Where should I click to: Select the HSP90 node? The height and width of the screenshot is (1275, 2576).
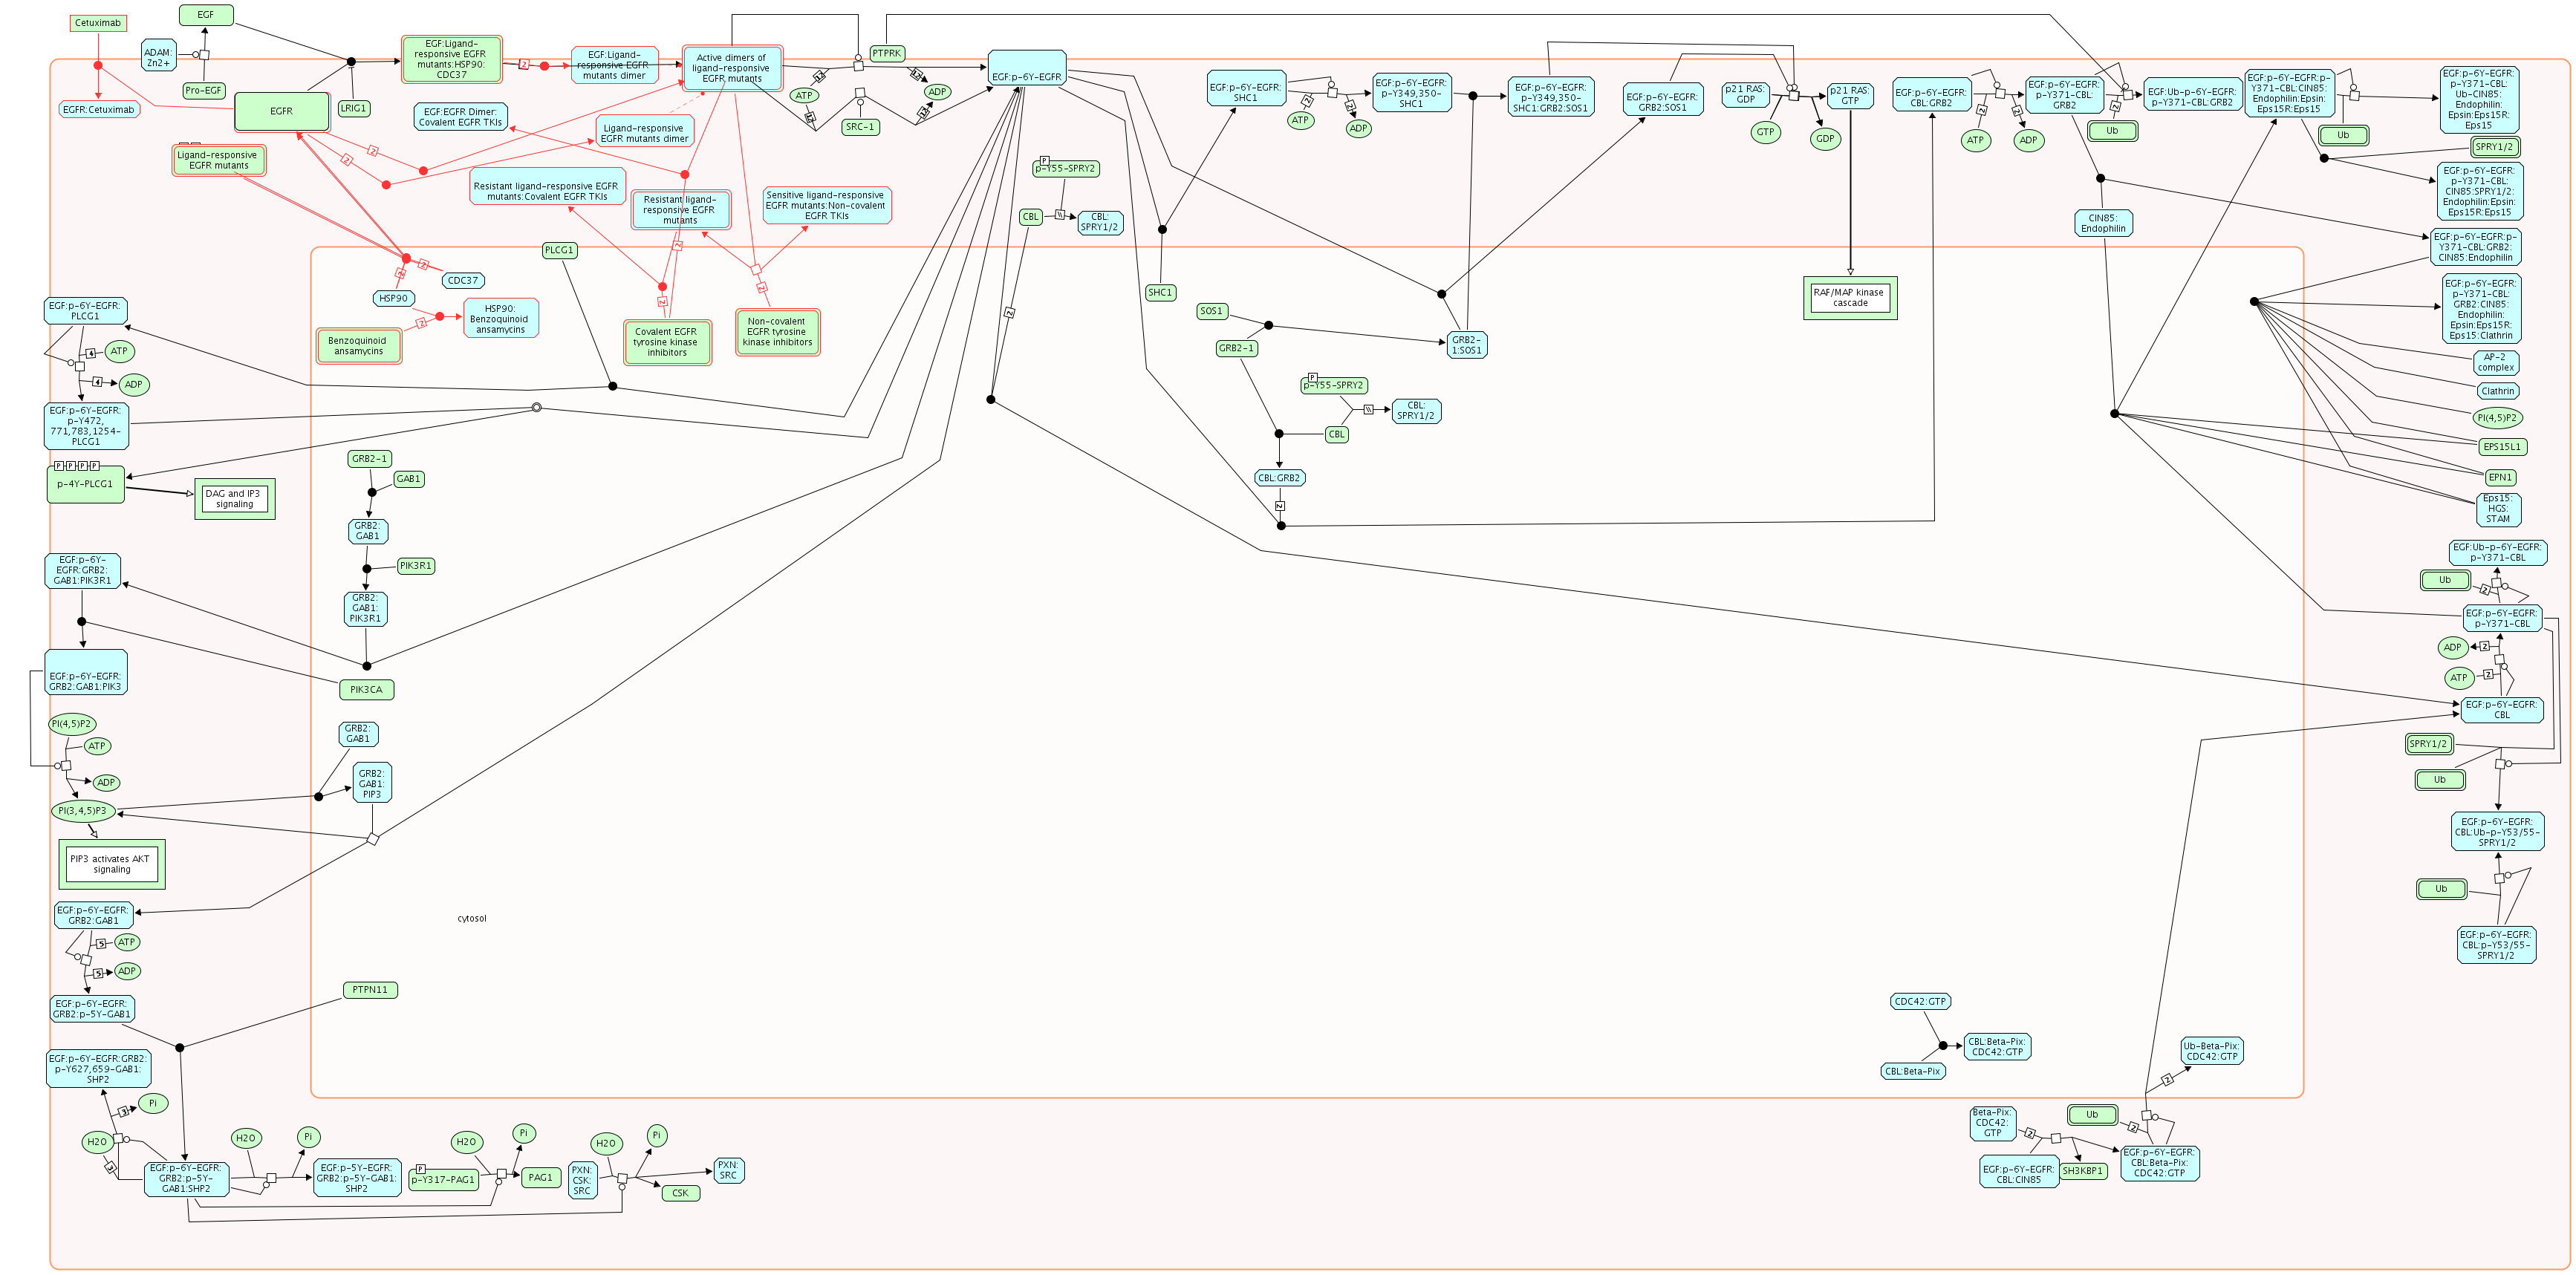click(393, 298)
